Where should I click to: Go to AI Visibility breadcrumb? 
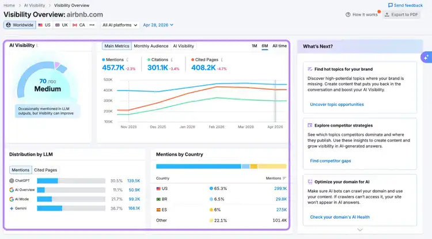[35, 5]
